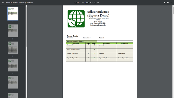Viewport: 174px width, 98px height.
Task: Select page 1 thumbnail
Action: (x=13, y=14)
